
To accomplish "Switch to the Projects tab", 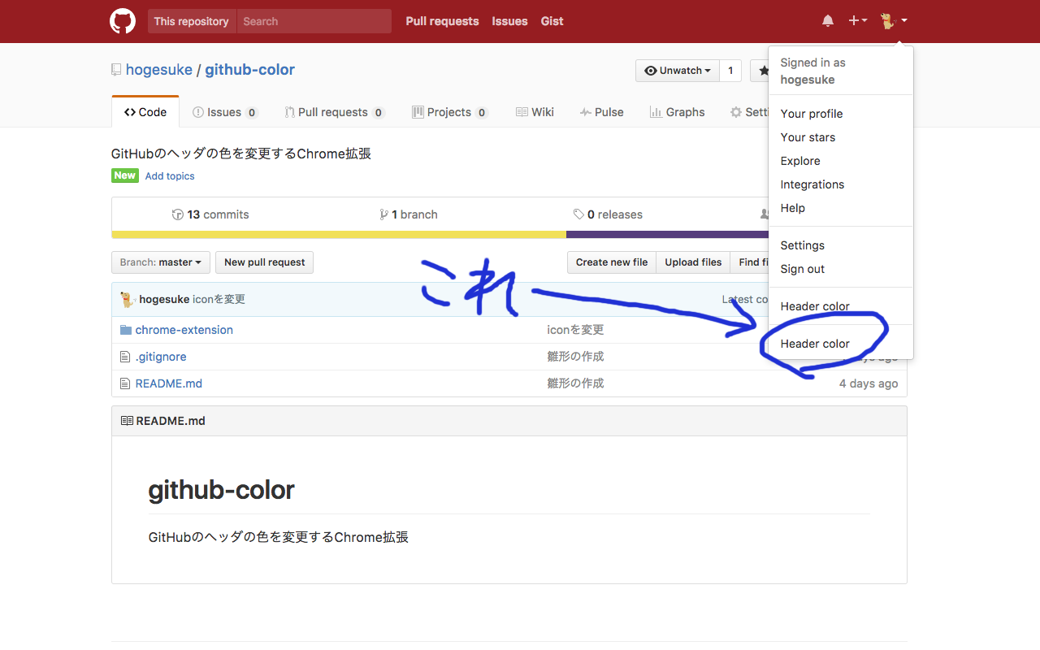I will coord(450,112).
